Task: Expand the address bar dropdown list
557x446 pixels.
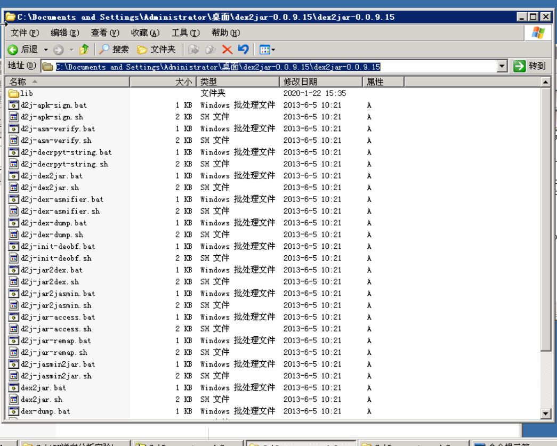Action: 502,66
